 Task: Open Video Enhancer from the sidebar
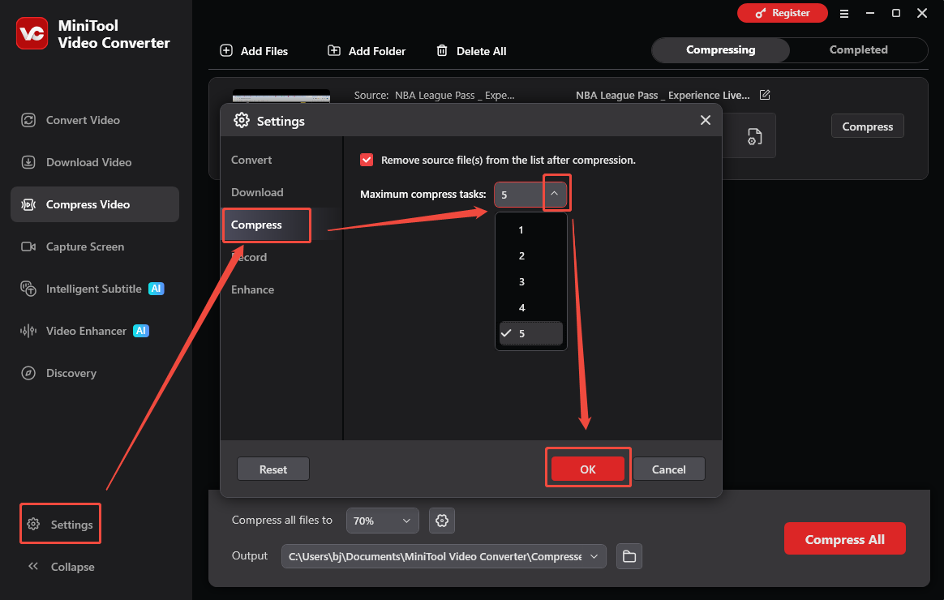[95, 331]
